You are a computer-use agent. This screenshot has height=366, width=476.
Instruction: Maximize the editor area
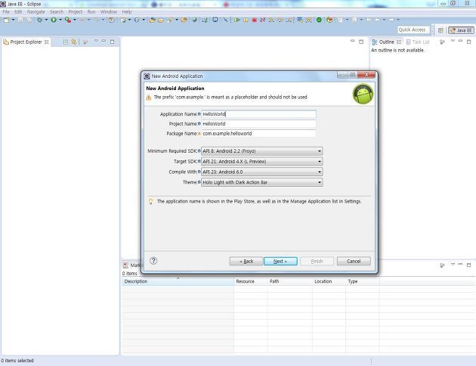(361, 42)
